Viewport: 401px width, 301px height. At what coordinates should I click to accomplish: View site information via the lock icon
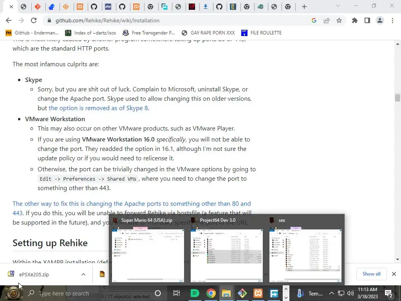click(49, 20)
